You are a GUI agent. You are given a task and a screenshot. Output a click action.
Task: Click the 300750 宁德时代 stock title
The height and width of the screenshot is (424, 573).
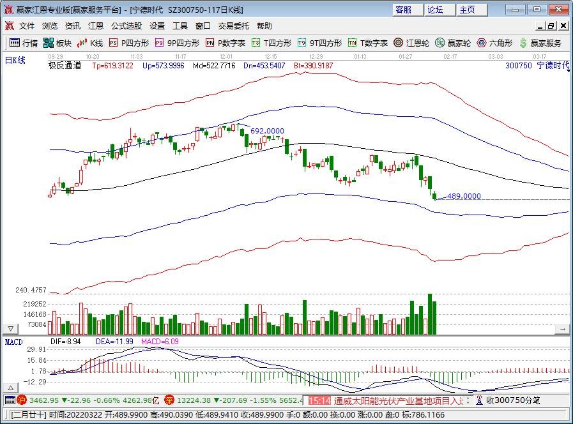pos(537,65)
